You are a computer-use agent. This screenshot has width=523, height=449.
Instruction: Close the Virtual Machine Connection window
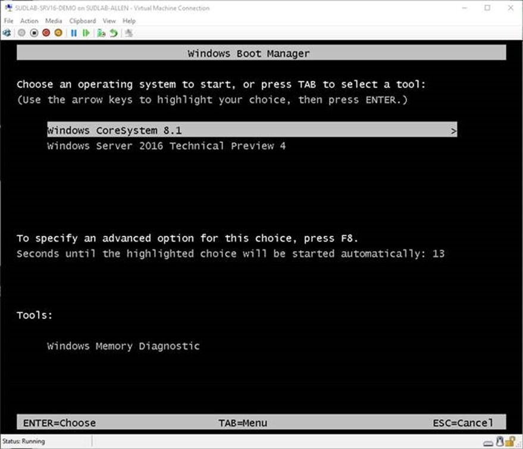tap(511, 8)
